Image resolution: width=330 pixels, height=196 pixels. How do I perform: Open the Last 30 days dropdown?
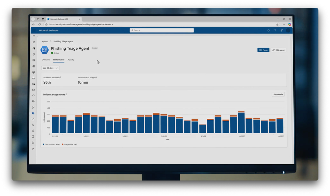click(50, 68)
